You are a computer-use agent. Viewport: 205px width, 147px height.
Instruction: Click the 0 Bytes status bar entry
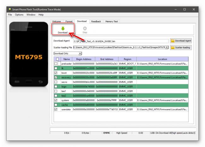85,133
